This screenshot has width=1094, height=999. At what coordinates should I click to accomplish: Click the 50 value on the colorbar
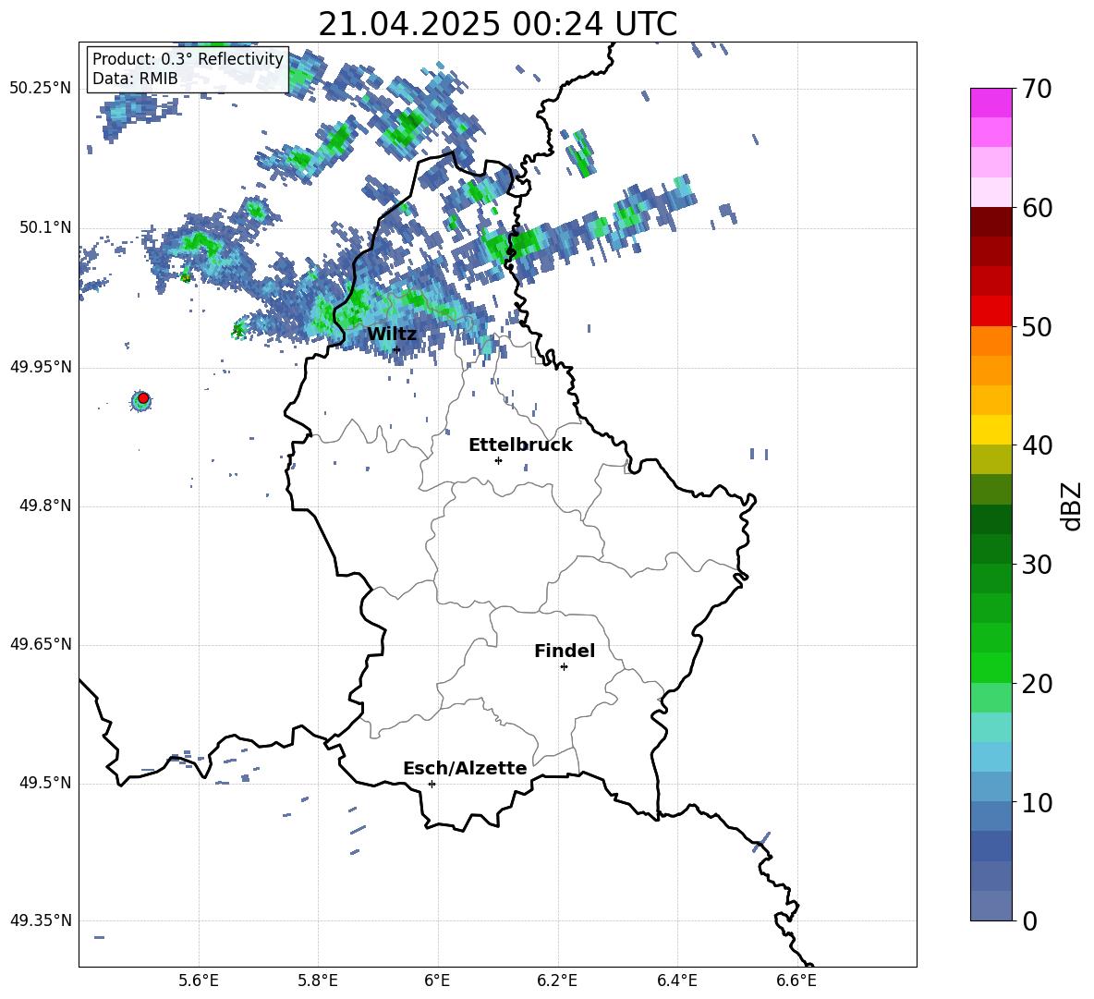(x=1037, y=327)
